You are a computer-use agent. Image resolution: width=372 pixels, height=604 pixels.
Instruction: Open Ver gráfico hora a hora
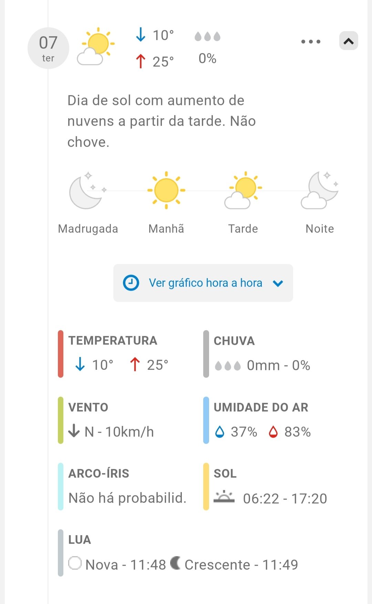coord(205,283)
